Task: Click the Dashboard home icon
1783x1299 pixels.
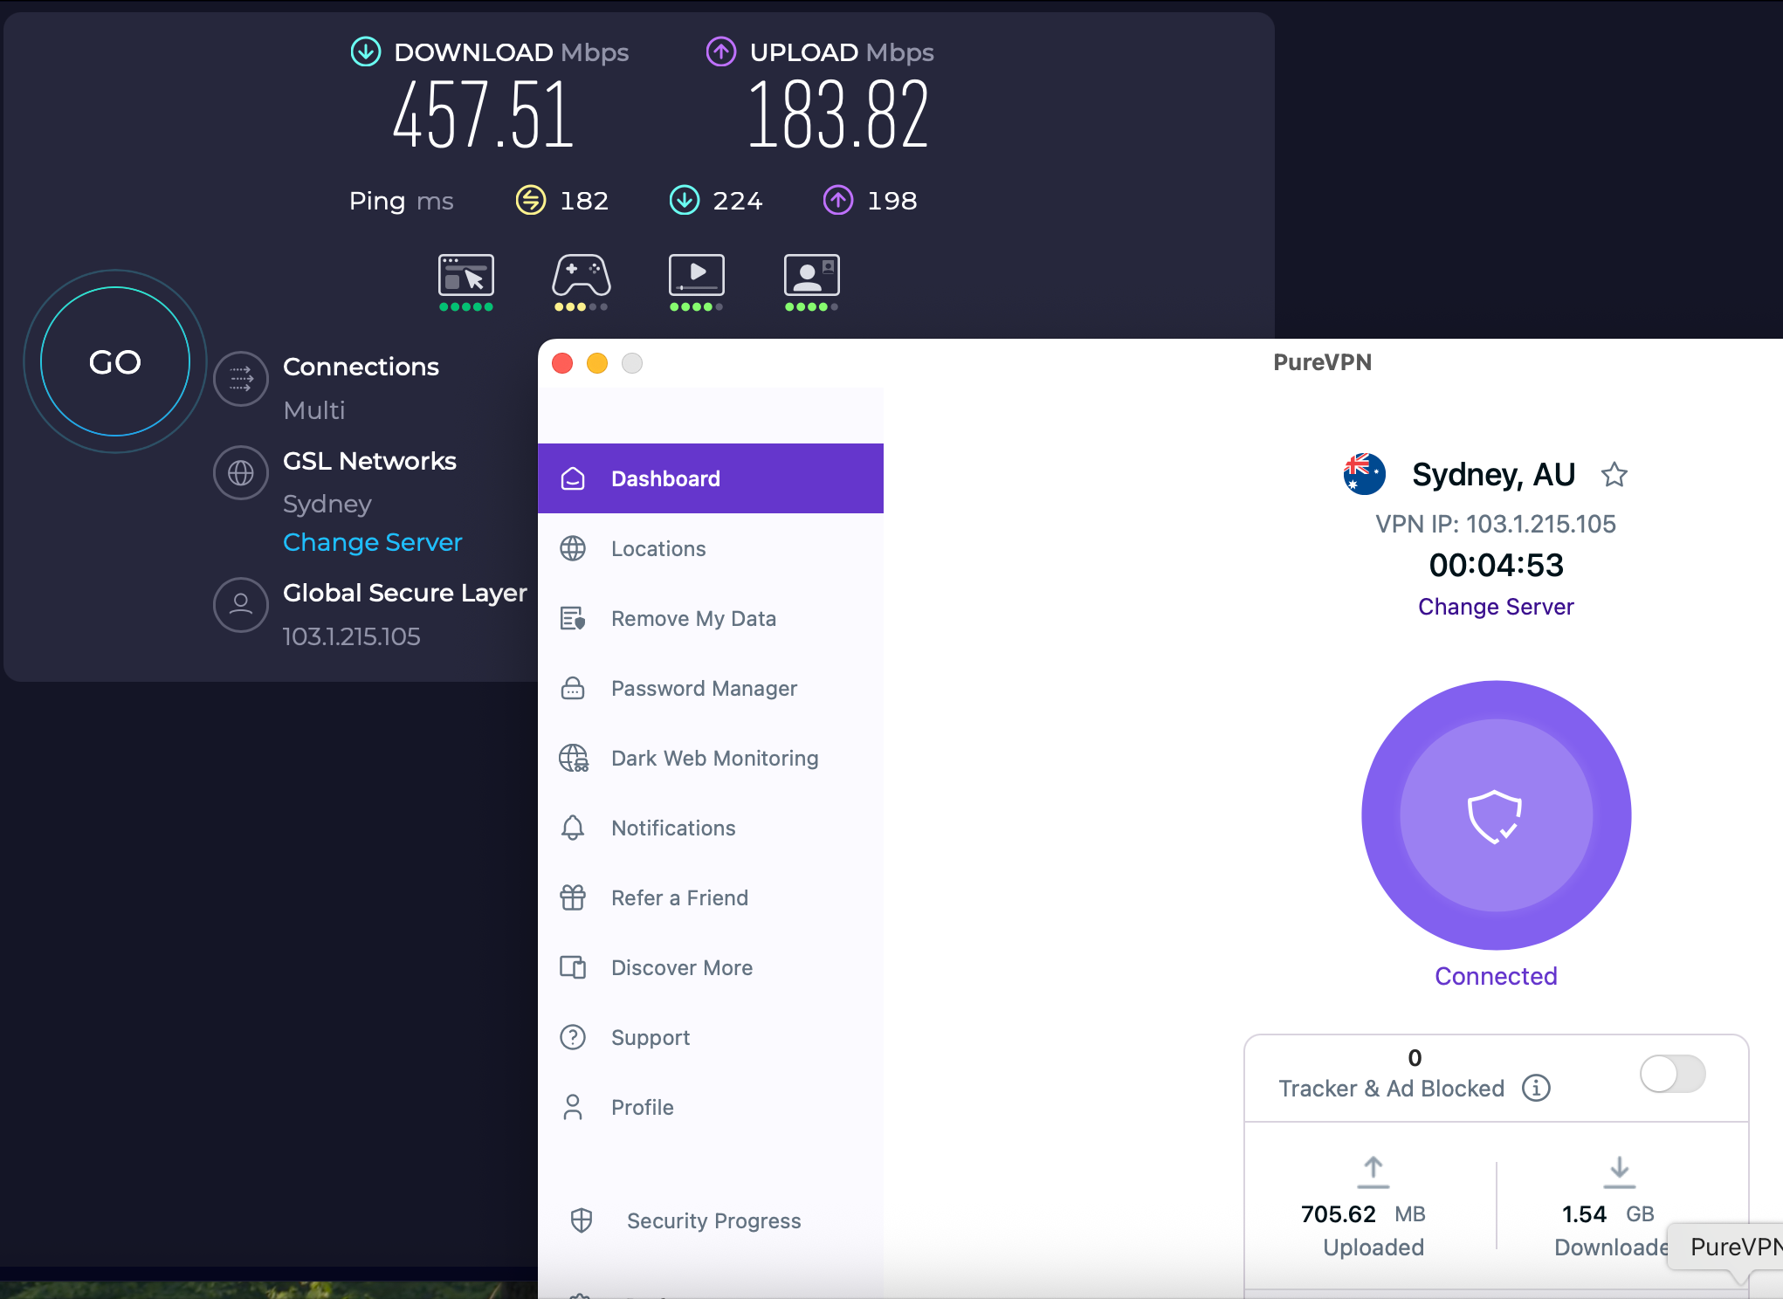Action: (x=573, y=478)
